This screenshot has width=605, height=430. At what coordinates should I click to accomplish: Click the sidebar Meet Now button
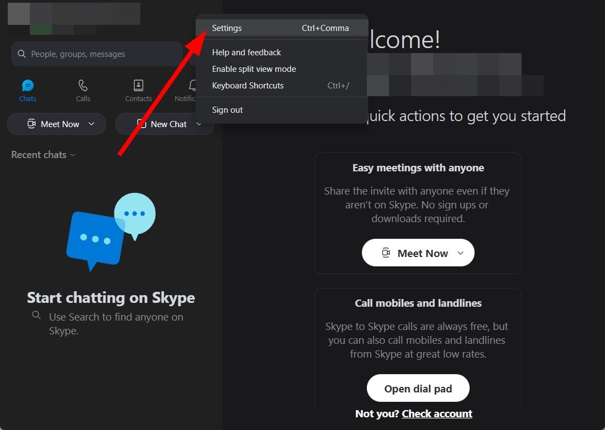56,124
